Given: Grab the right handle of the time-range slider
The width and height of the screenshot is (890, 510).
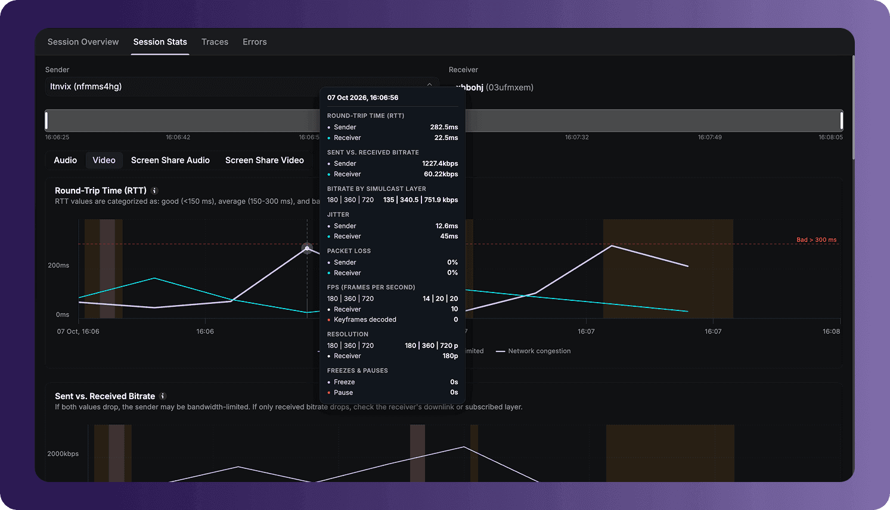Looking at the screenshot, I should (x=841, y=120).
